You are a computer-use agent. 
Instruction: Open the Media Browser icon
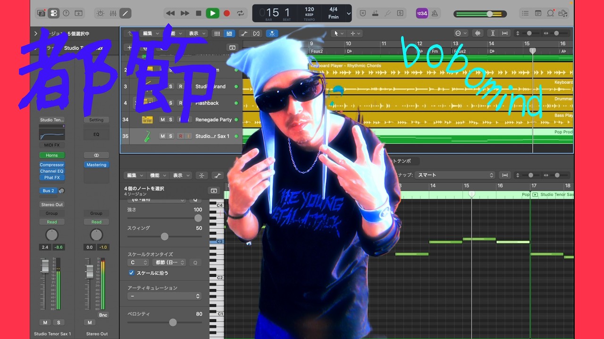[x=563, y=13]
